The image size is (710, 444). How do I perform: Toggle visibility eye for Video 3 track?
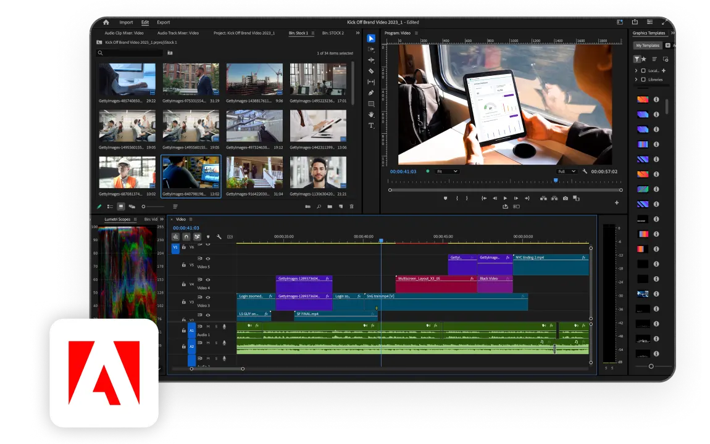[x=208, y=297]
